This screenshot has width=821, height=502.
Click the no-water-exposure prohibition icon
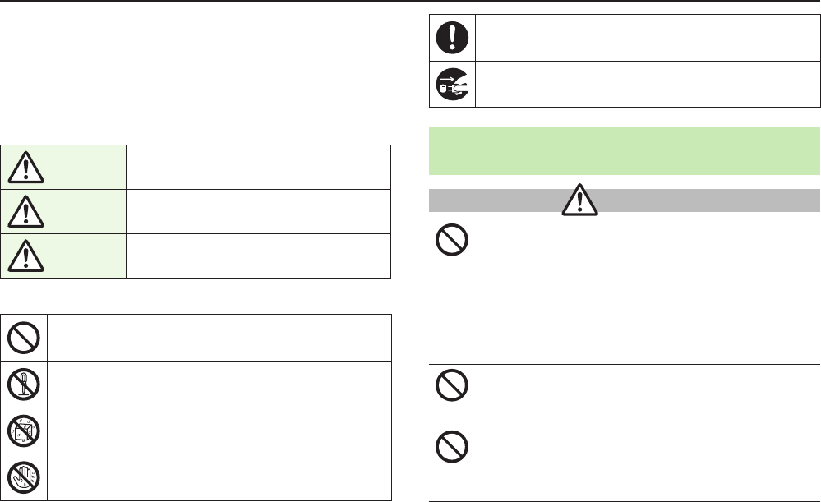coord(24,431)
